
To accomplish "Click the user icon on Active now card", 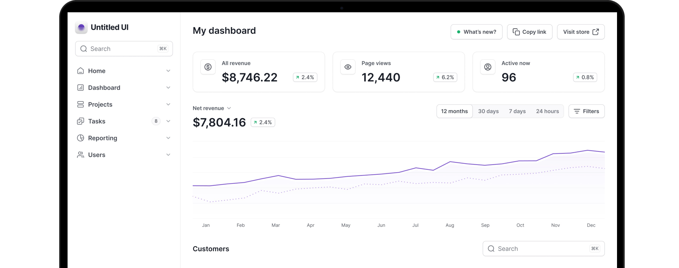I will click(x=487, y=67).
